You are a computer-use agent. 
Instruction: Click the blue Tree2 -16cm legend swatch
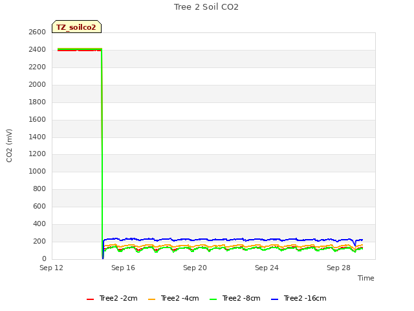[x=274, y=299]
